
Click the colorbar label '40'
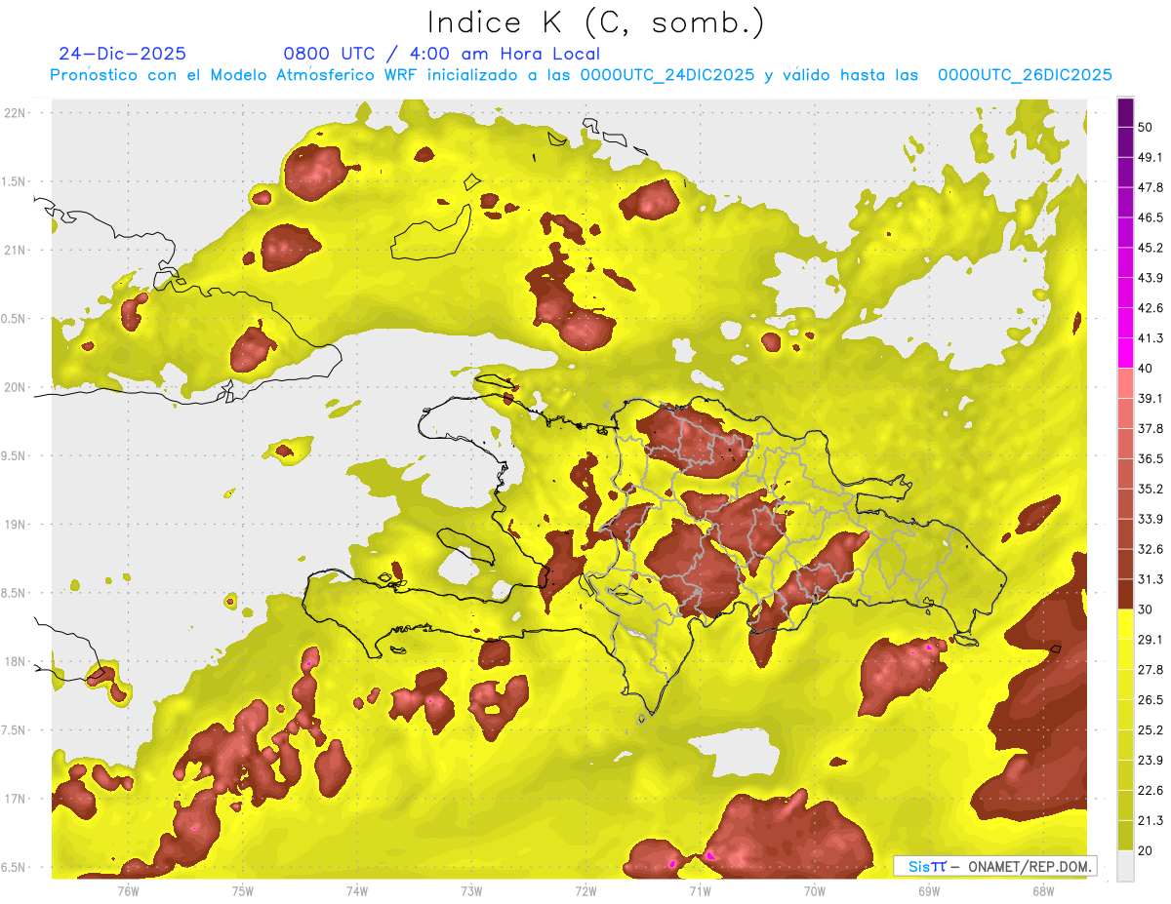coord(1146,368)
